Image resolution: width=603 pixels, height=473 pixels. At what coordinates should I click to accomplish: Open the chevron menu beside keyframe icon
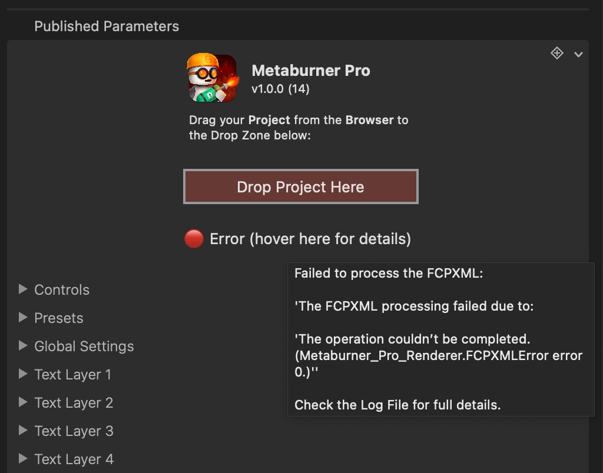[x=579, y=54]
